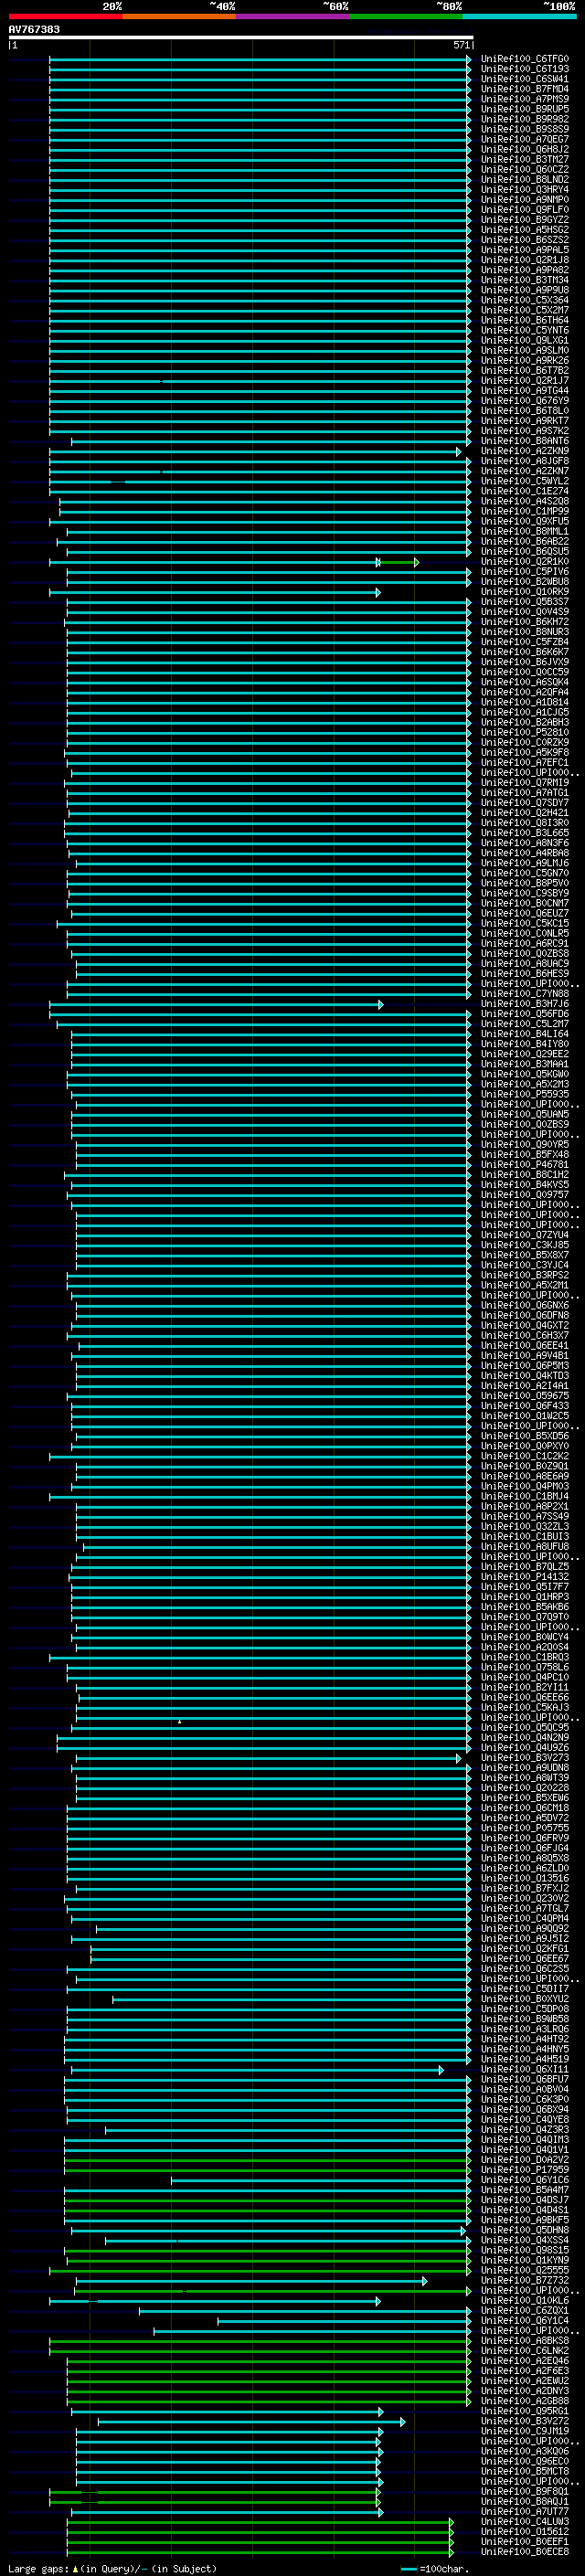Click the green ~80% identity legend bar

(x=406, y=16)
